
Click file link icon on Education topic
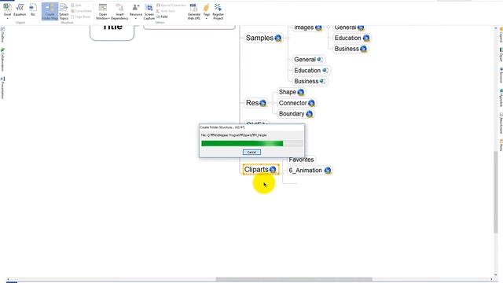pyautogui.click(x=325, y=71)
